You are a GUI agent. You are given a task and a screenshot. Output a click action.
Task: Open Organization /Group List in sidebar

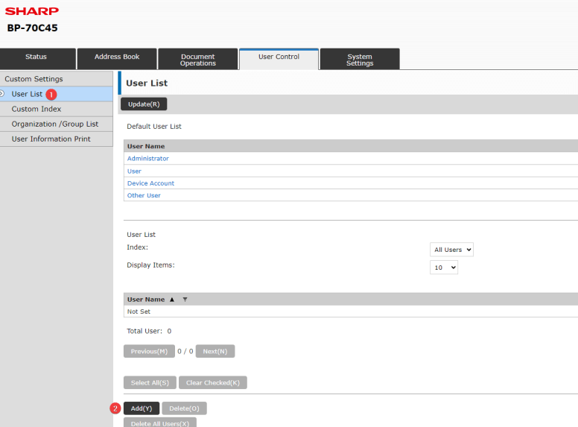tap(55, 124)
